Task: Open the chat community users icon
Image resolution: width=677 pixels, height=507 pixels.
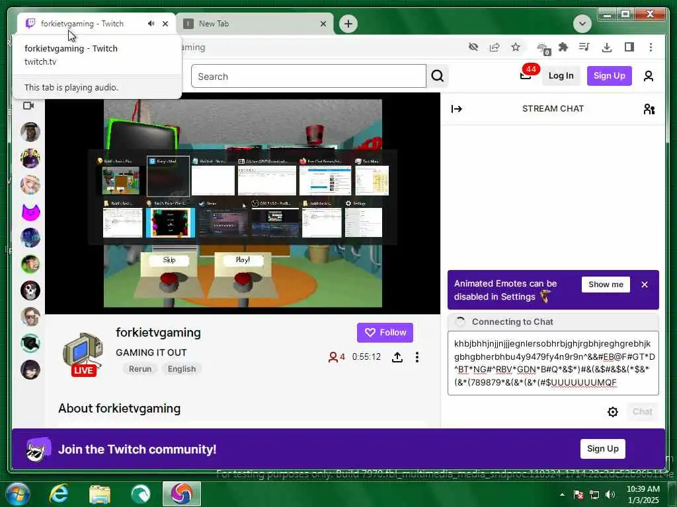Action: 649,109
